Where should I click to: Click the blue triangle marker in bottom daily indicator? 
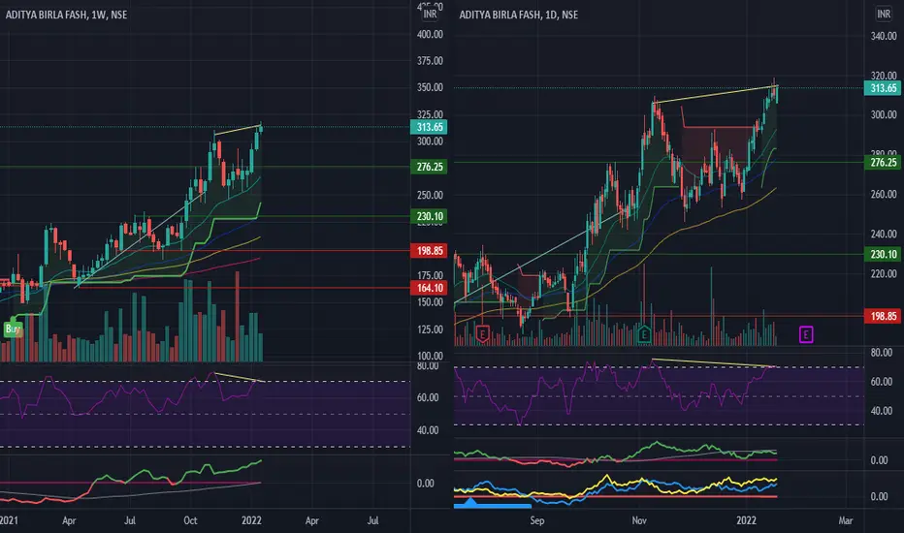[471, 502]
